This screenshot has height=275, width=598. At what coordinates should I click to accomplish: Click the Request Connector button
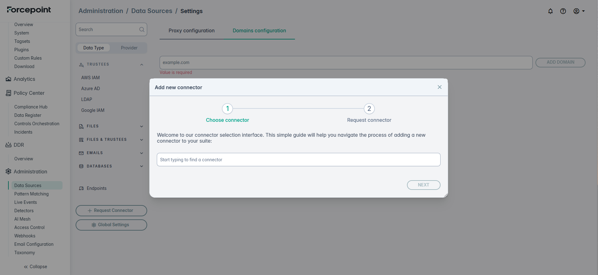(x=111, y=211)
